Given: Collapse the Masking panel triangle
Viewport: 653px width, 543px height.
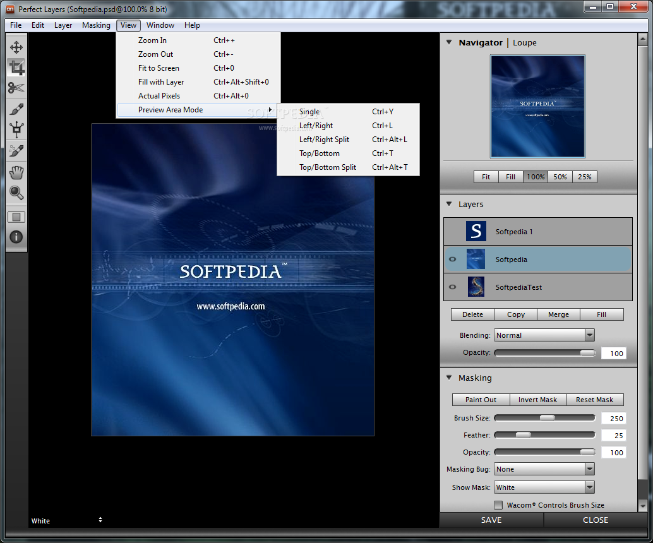Looking at the screenshot, I should [x=449, y=378].
